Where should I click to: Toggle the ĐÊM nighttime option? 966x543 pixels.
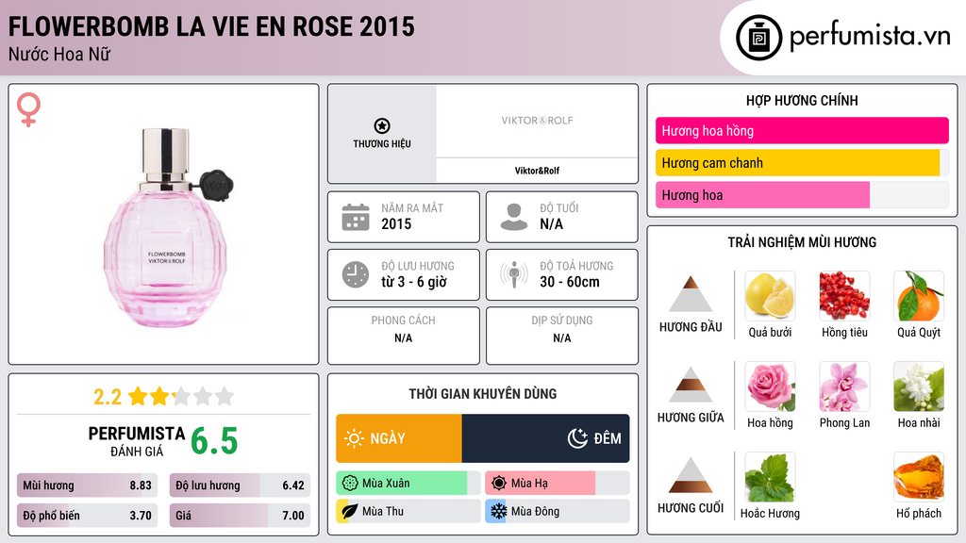[x=591, y=438]
